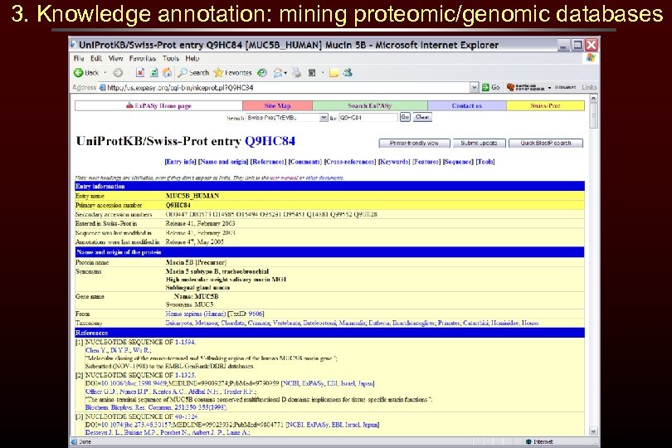Open the Search ExPASy tab
This screenshot has width=672, height=448.
point(370,106)
